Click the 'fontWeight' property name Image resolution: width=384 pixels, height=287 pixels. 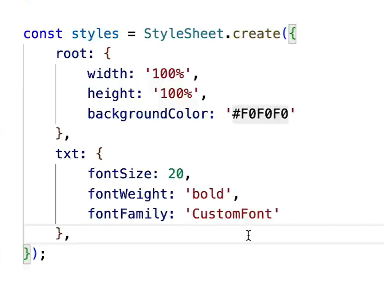pyautogui.click(x=127, y=194)
